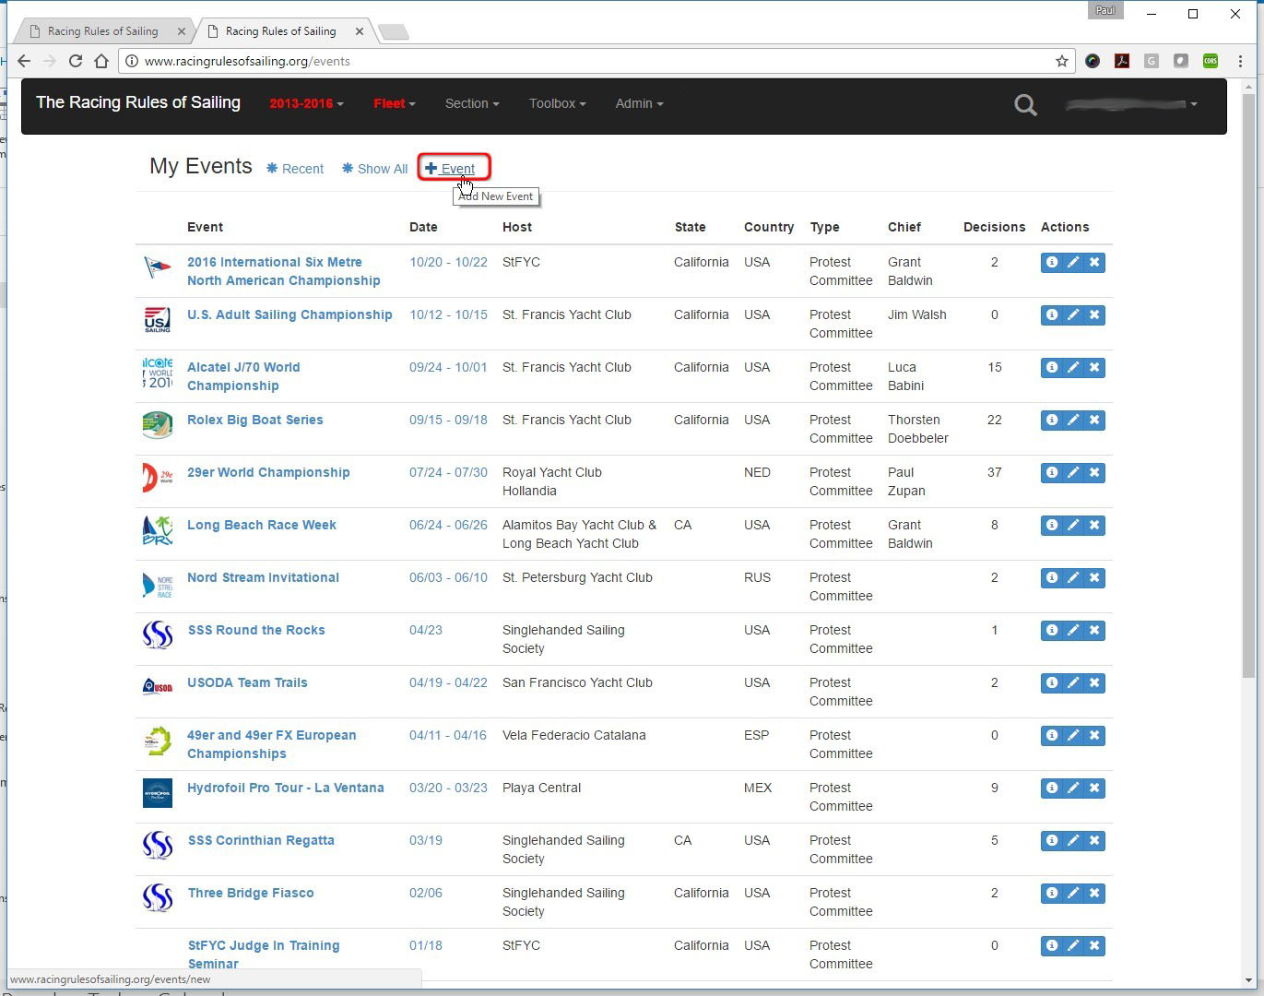Open Rolex Big Boat Series event link
The width and height of the screenshot is (1264, 996).
click(x=255, y=420)
